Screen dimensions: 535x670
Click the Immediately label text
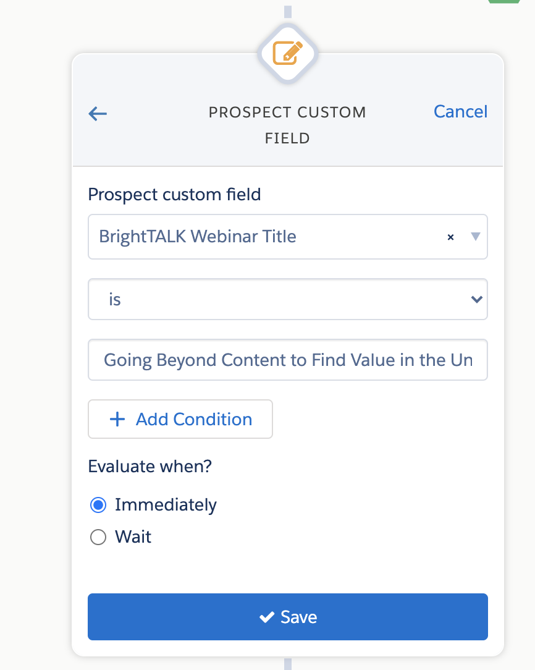[x=166, y=505]
